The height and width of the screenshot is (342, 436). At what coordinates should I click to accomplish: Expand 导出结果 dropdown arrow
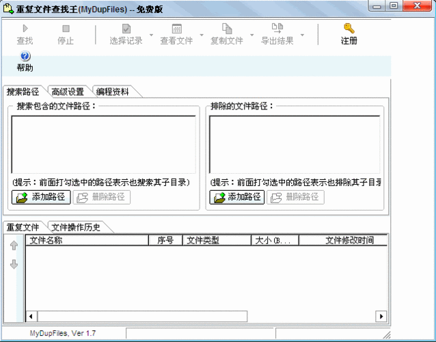tap(302, 35)
